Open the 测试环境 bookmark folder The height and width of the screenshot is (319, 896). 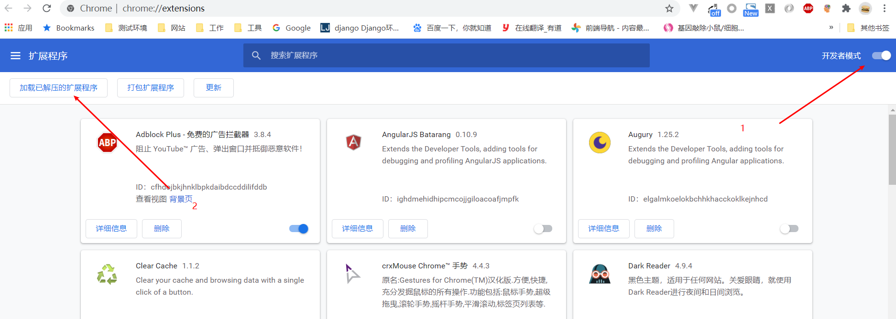pos(126,28)
